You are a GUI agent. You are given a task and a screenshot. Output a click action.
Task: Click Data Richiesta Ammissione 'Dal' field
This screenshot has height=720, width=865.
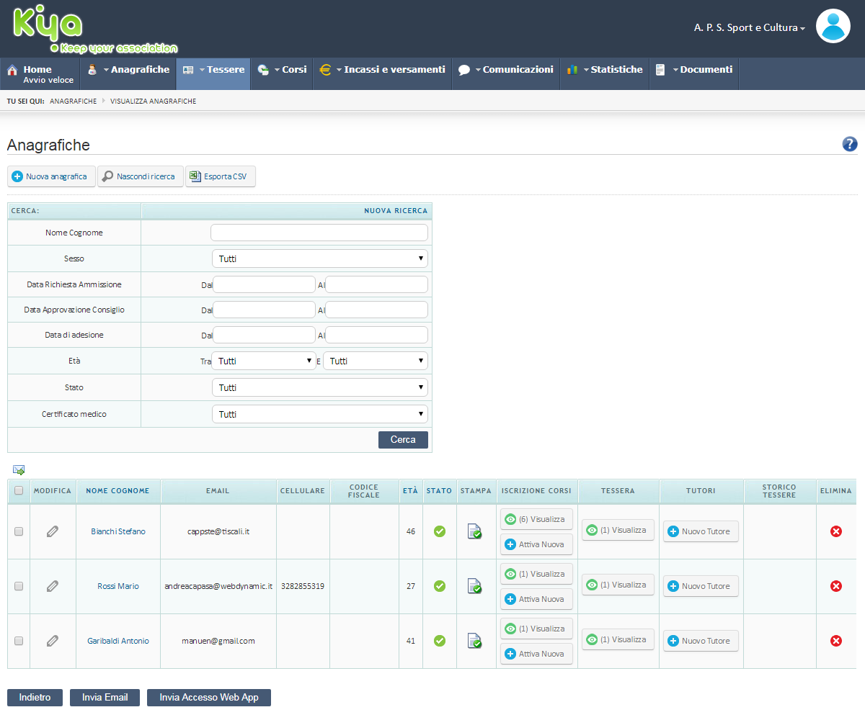[x=264, y=284]
